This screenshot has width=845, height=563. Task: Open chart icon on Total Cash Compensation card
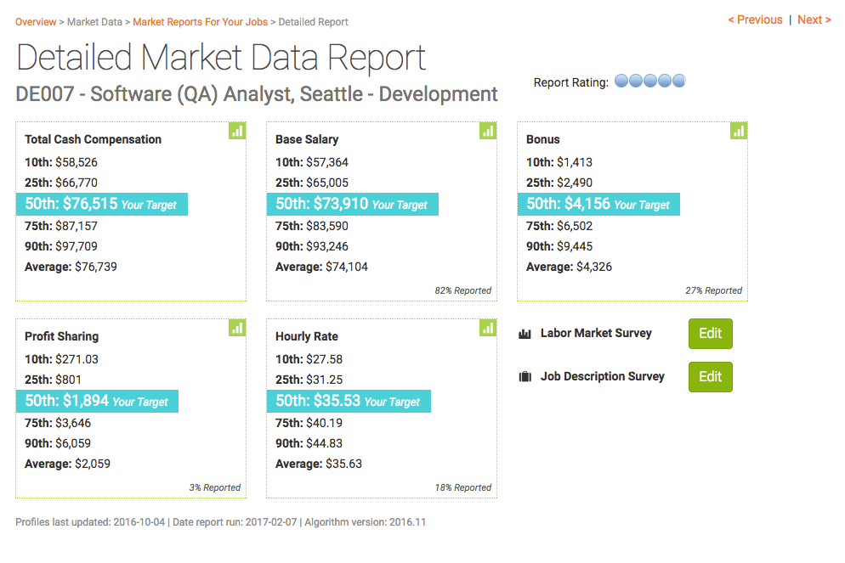tap(237, 131)
